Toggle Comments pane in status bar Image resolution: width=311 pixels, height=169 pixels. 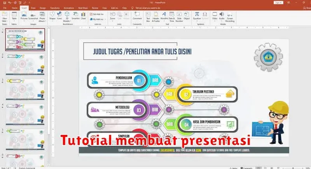click(x=246, y=168)
